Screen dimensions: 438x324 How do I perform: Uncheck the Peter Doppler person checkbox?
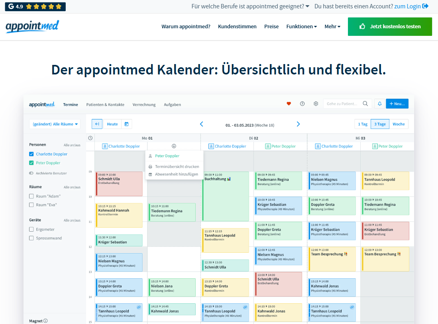point(31,163)
